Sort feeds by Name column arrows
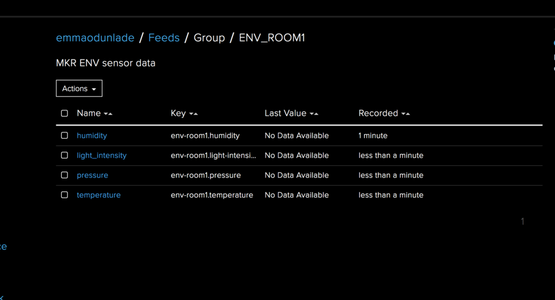The height and width of the screenshot is (300, 555). click(x=108, y=114)
